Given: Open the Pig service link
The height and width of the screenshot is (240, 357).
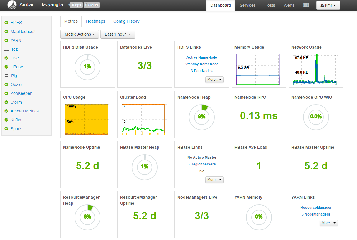Looking at the screenshot, I should pyautogui.click(x=14, y=76).
